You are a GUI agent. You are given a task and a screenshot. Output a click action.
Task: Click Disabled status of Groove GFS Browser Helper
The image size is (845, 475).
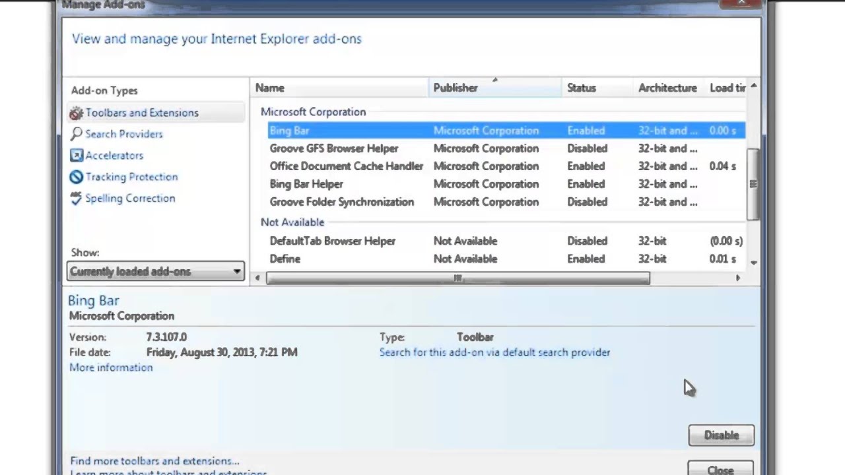[587, 148]
